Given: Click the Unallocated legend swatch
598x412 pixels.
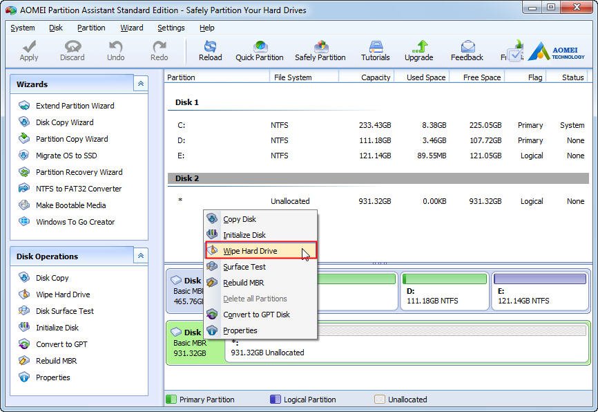Looking at the screenshot, I should coord(380,400).
